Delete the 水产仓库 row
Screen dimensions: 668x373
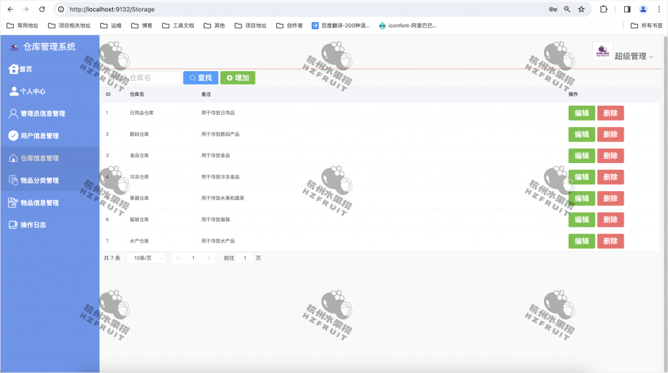611,241
